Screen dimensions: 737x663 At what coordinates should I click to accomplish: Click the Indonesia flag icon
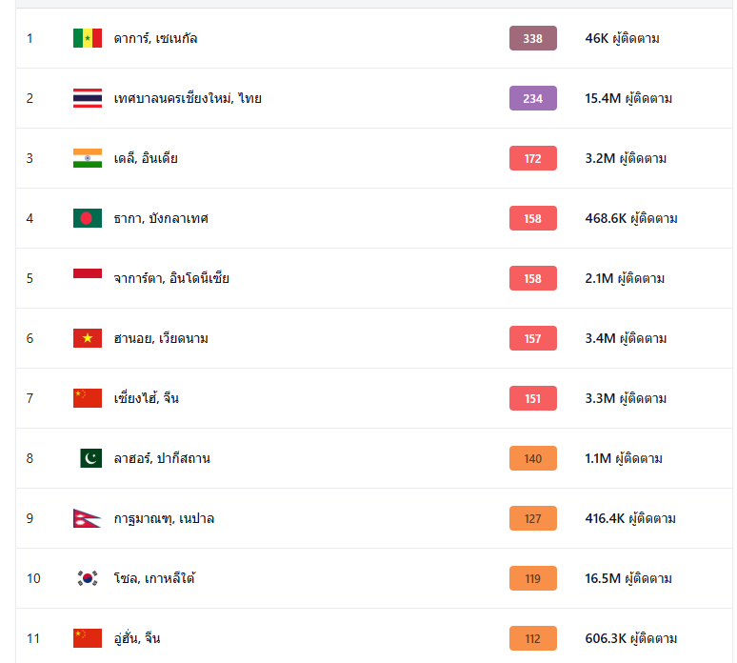(x=87, y=278)
